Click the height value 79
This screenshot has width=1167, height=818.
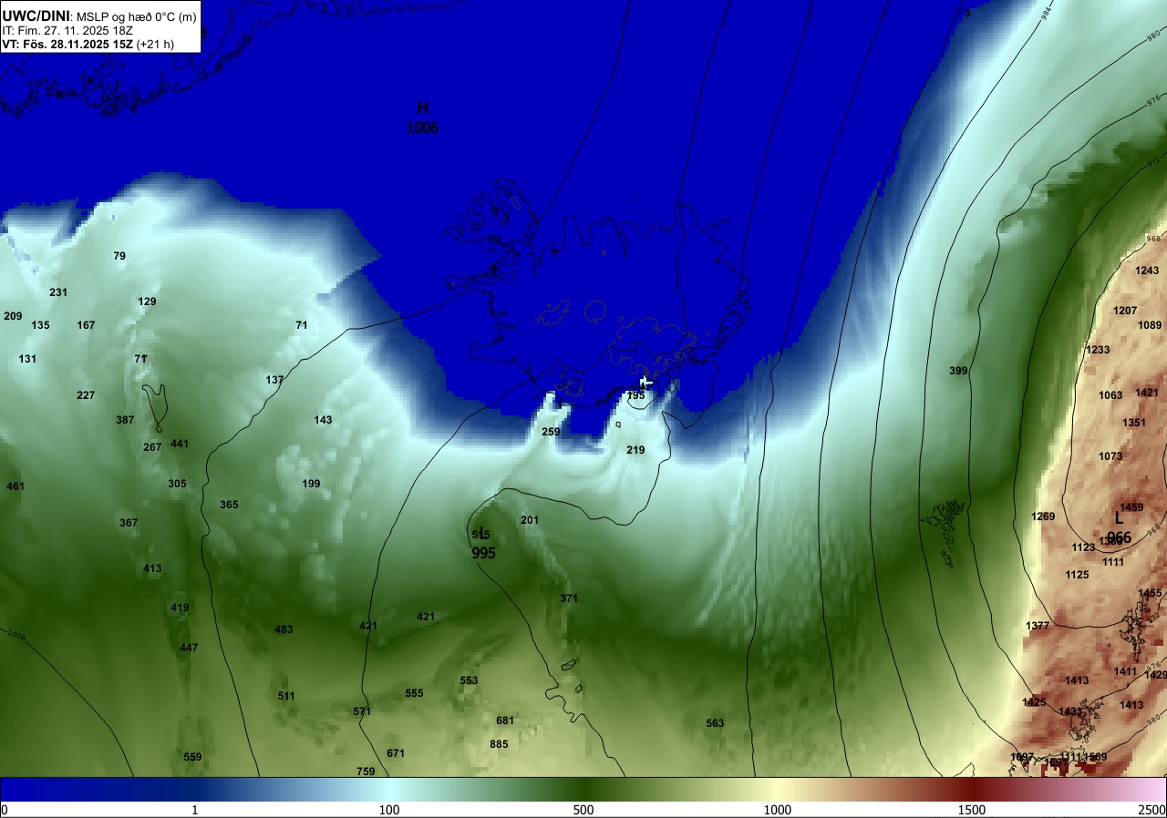119,256
